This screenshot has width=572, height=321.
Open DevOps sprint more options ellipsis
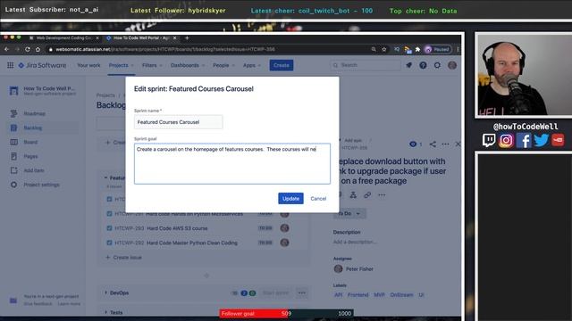click(x=302, y=292)
